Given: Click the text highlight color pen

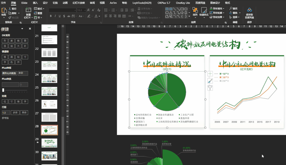Looking at the screenshot, I should (89, 16).
